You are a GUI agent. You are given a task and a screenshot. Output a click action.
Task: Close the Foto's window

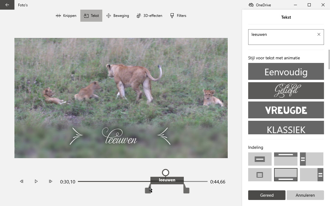[x=323, y=5]
